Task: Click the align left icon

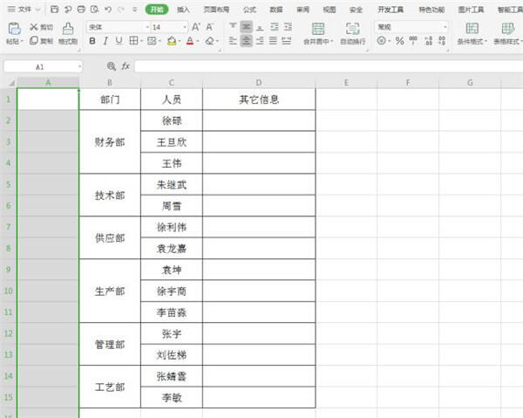Action: [x=233, y=41]
